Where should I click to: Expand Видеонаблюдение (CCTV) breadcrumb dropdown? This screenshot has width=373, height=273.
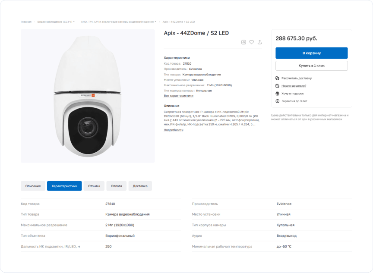coord(74,22)
